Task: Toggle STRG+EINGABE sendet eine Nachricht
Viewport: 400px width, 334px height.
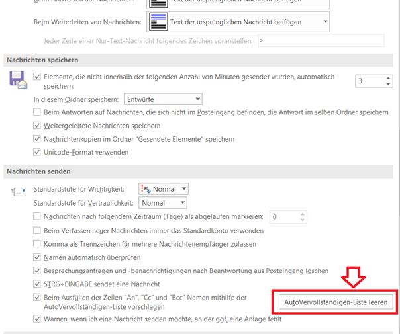Action: (x=37, y=284)
